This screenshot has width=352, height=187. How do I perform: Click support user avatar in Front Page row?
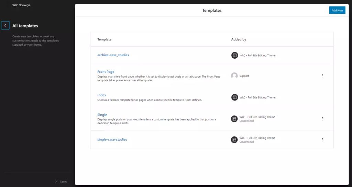tap(234, 76)
